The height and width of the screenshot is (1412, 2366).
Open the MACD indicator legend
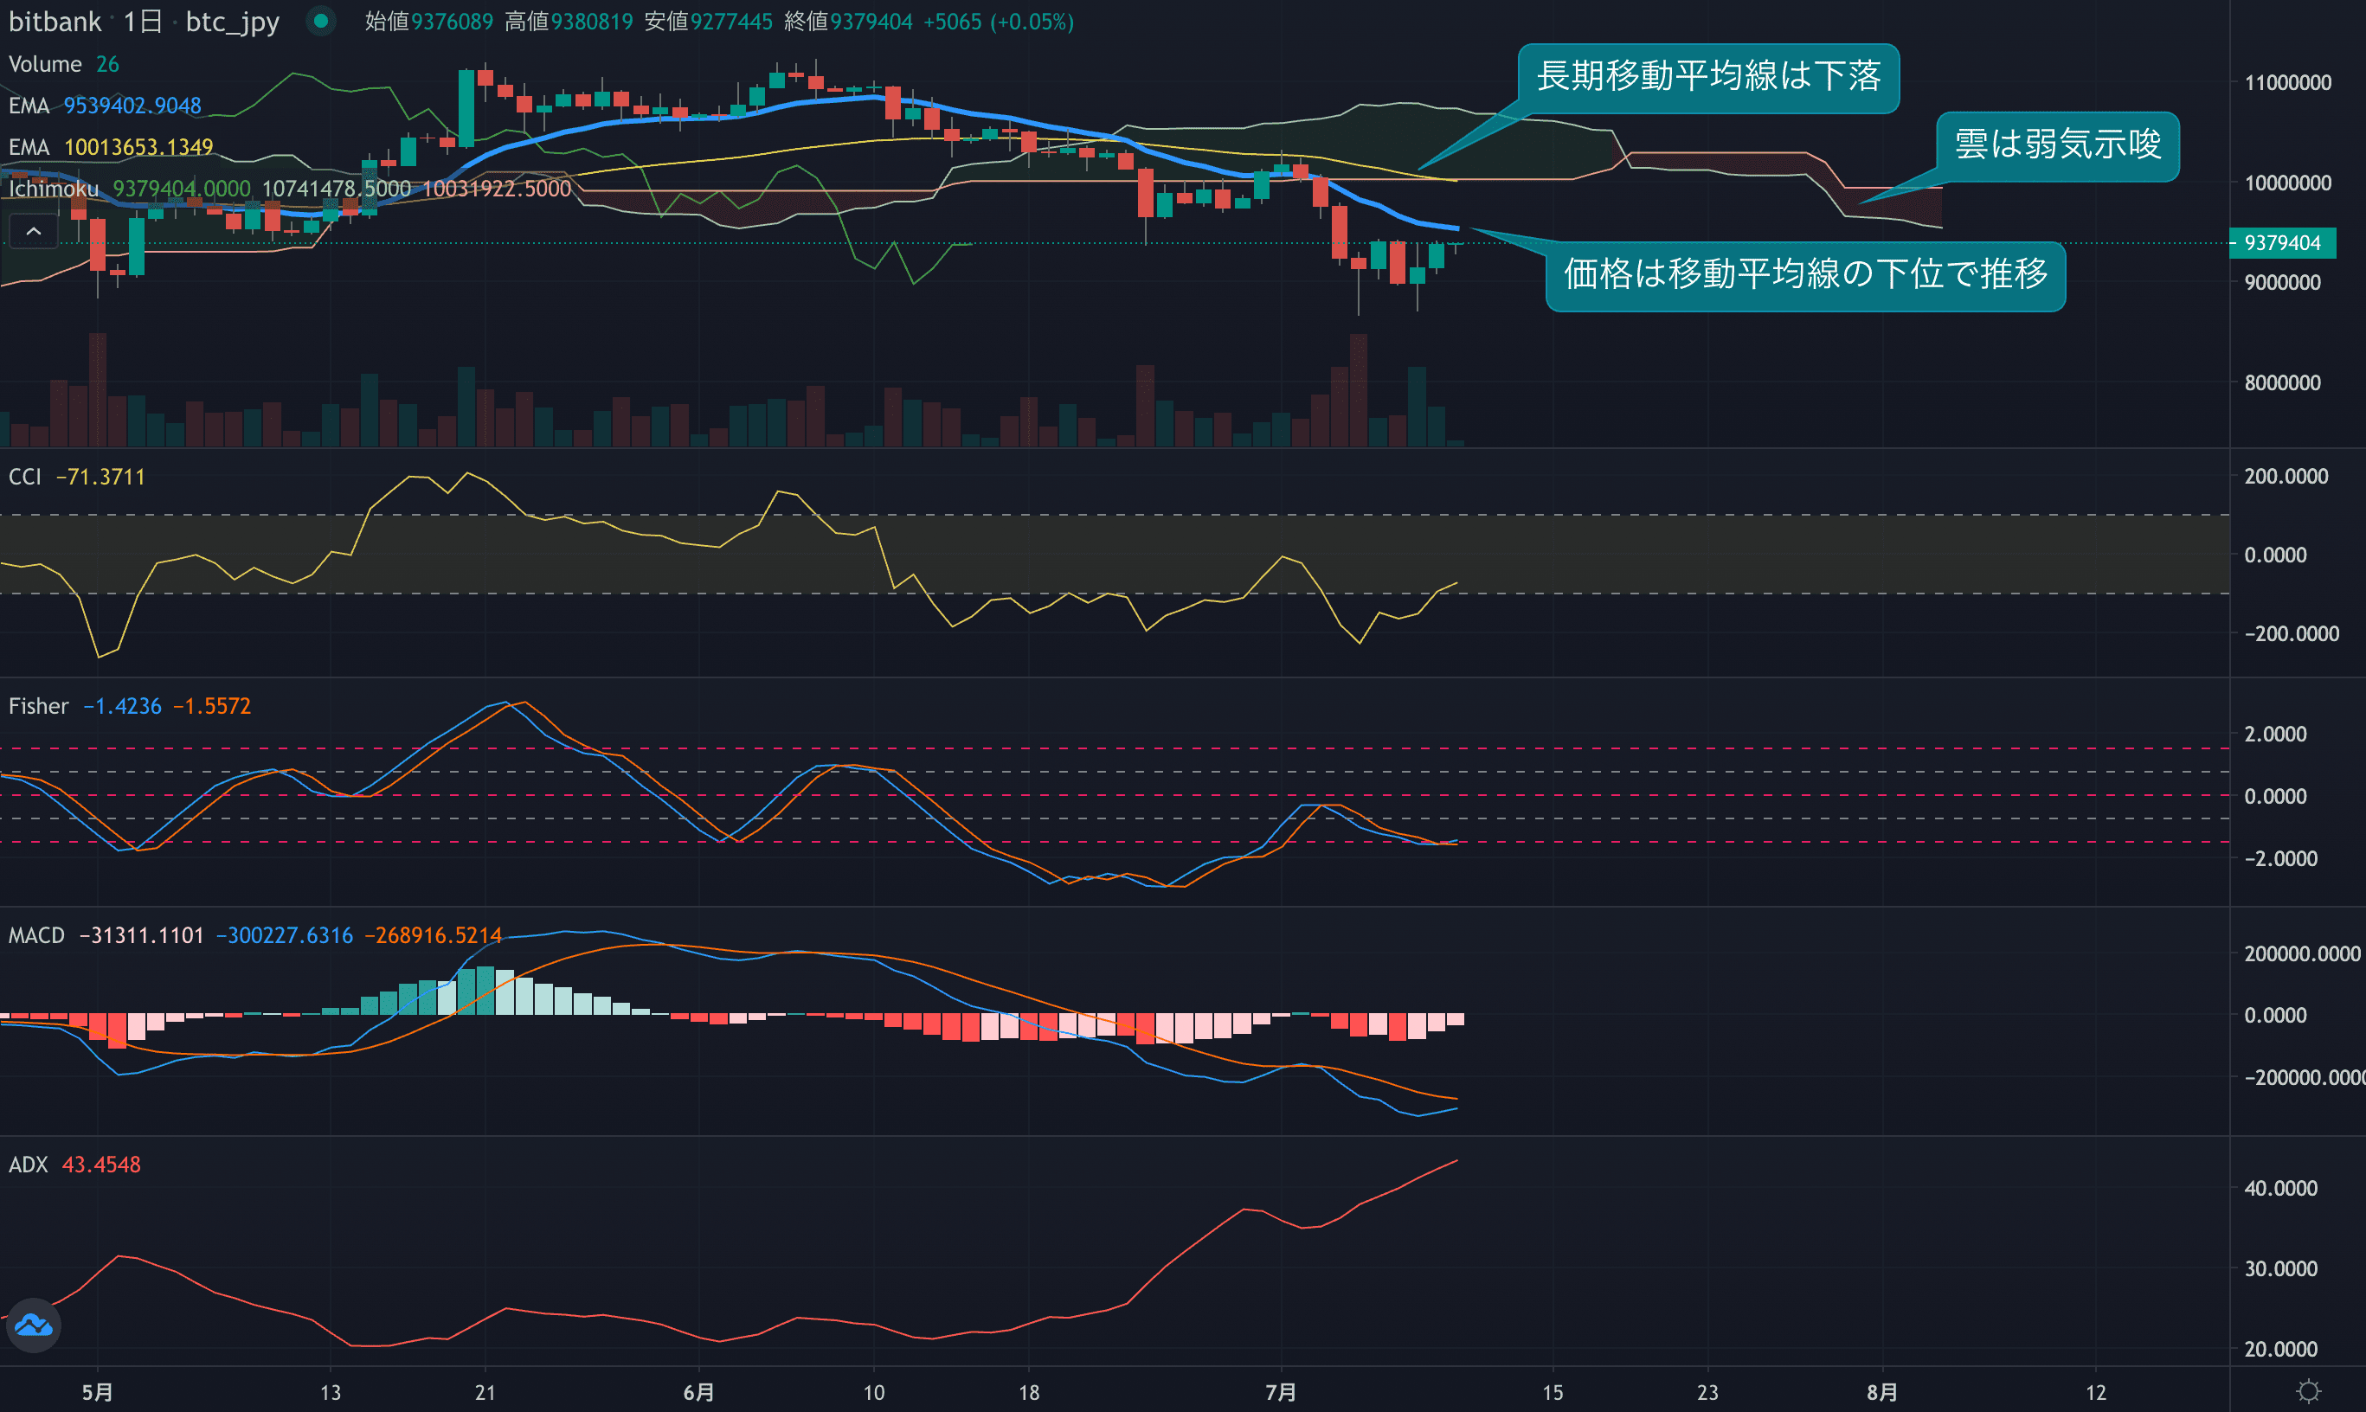tap(36, 935)
